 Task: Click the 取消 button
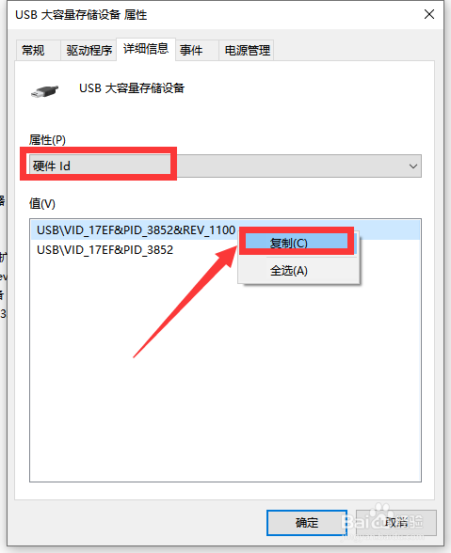(x=395, y=522)
